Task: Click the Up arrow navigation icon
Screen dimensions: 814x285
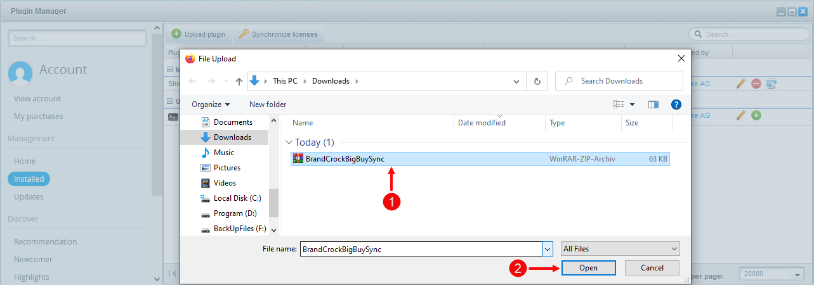Action: pos(239,81)
